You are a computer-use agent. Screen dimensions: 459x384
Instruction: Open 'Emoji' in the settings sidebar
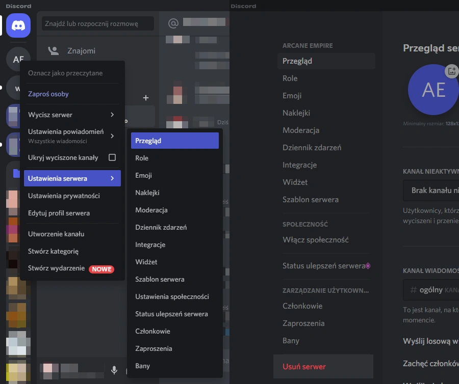click(x=326, y=96)
